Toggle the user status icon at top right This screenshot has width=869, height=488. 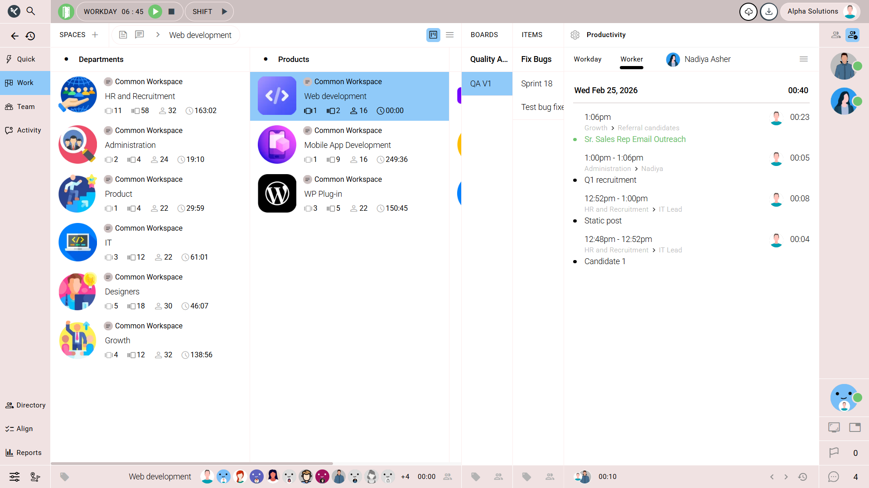click(852, 35)
